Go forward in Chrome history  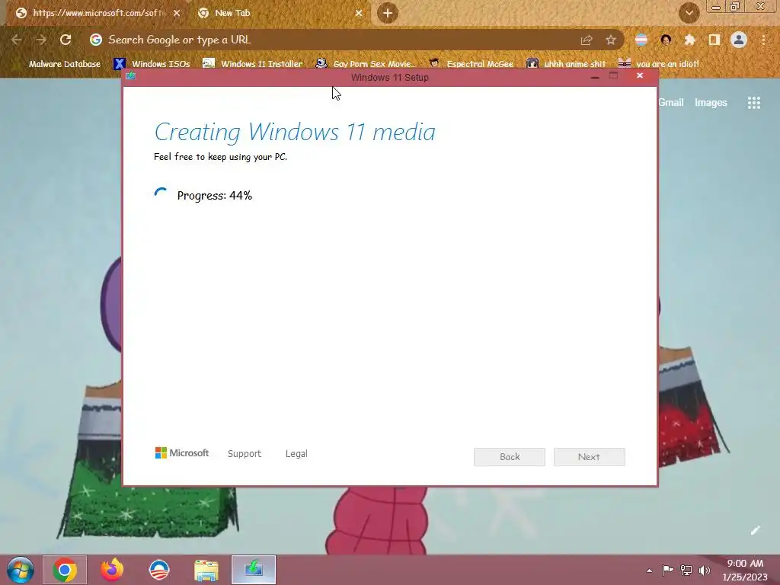coord(41,40)
